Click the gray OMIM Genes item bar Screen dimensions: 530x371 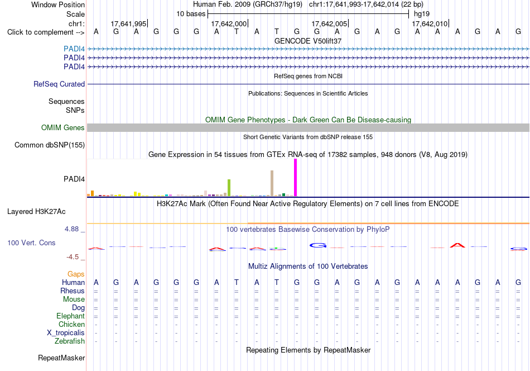coord(308,127)
